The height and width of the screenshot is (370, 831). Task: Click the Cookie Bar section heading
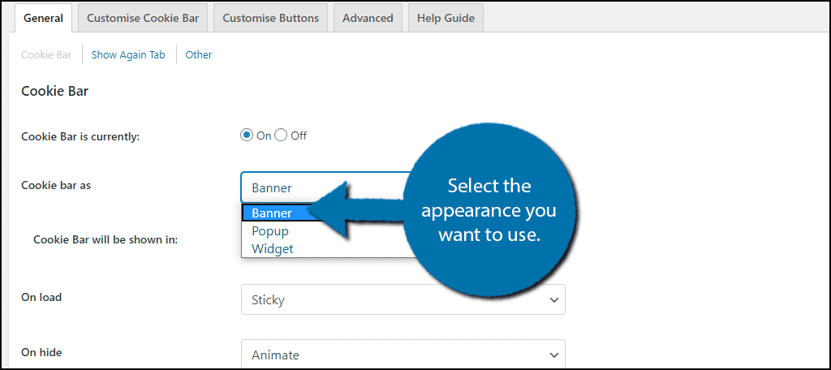pos(54,91)
